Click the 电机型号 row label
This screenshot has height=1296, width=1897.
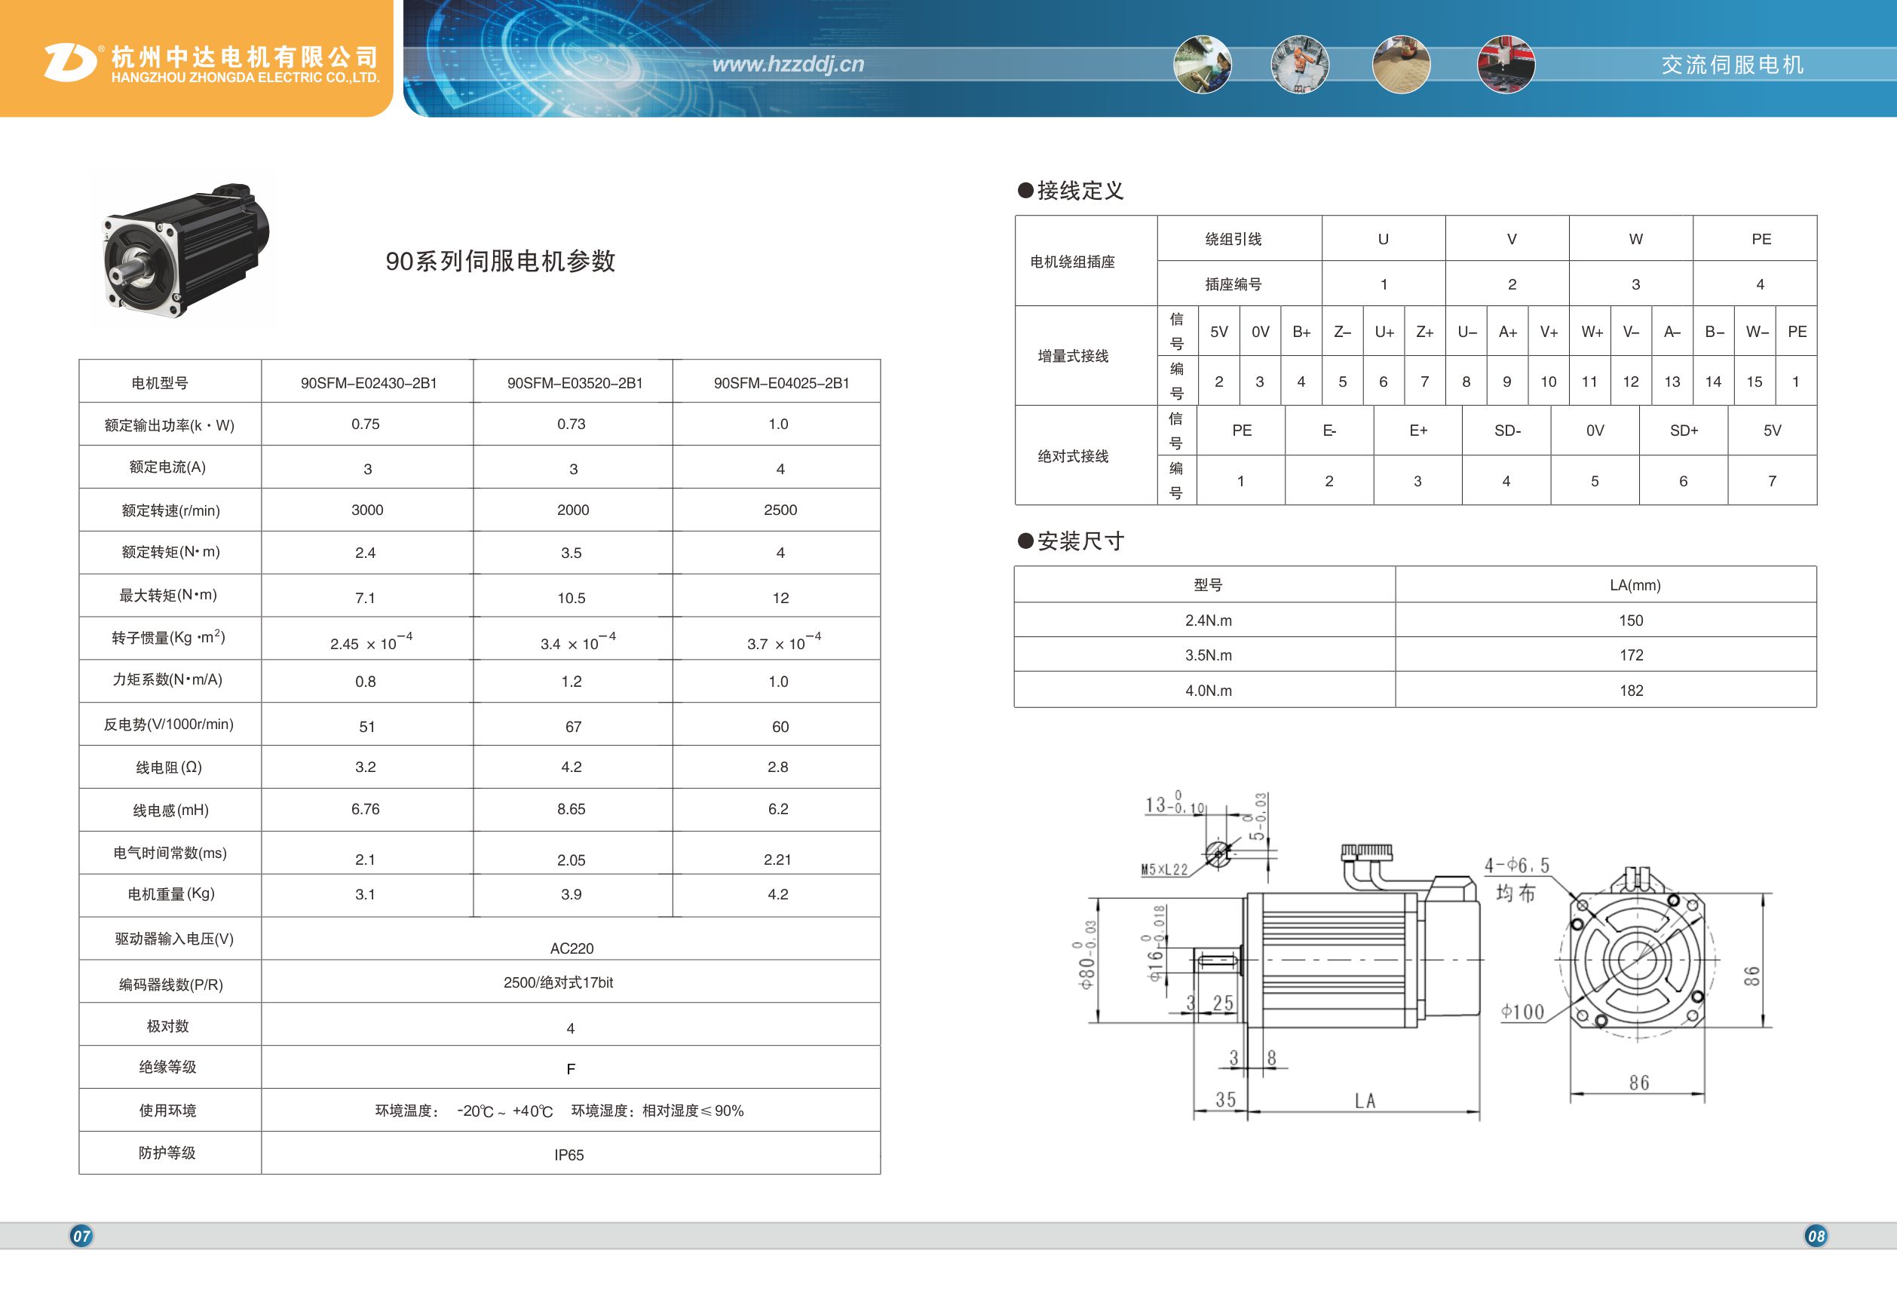pos(160,383)
